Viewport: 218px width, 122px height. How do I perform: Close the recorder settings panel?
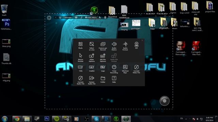click(142, 40)
